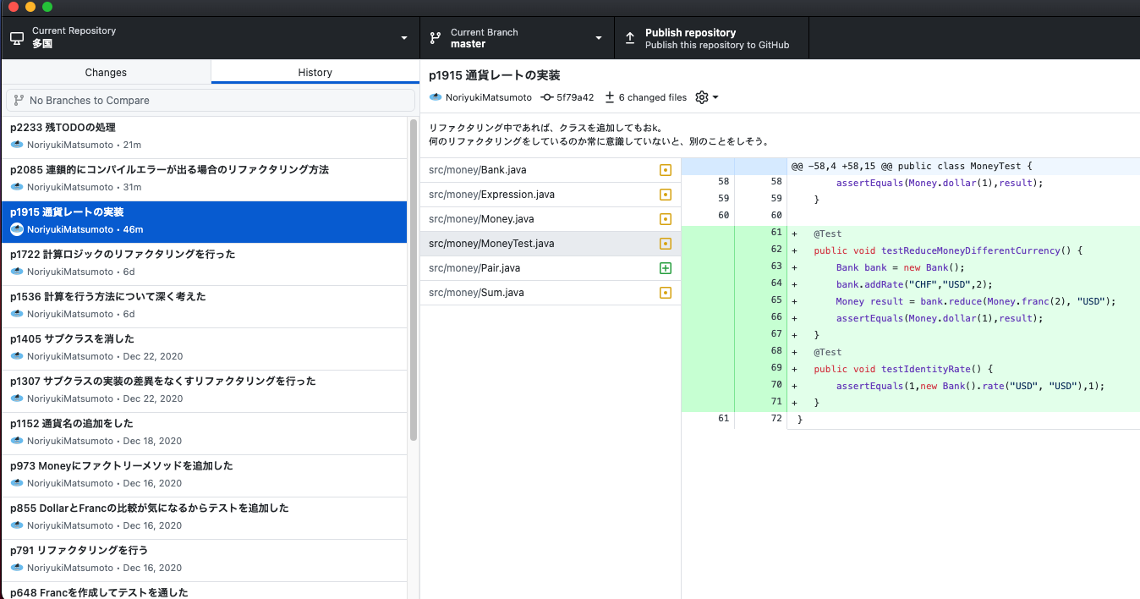The image size is (1140, 599).
Task: Open src/money/Pair.java diff
Action: (x=550, y=268)
